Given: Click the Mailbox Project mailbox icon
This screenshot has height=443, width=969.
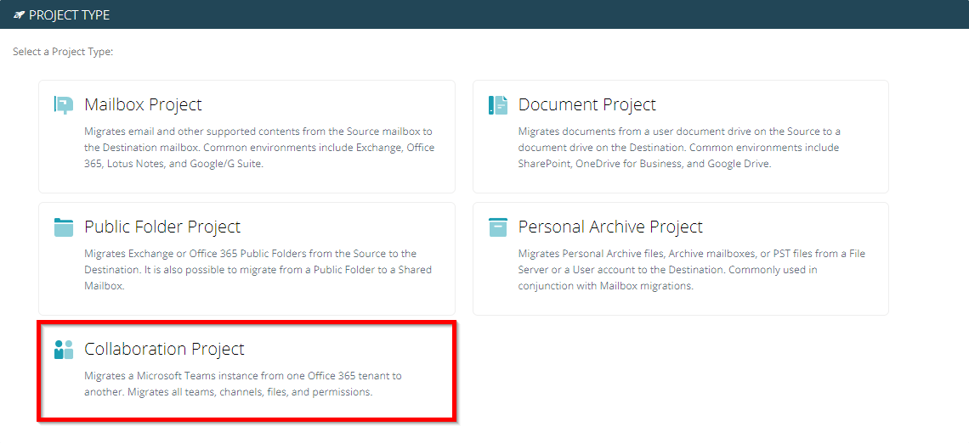Looking at the screenshot, I should coord(64,105).
